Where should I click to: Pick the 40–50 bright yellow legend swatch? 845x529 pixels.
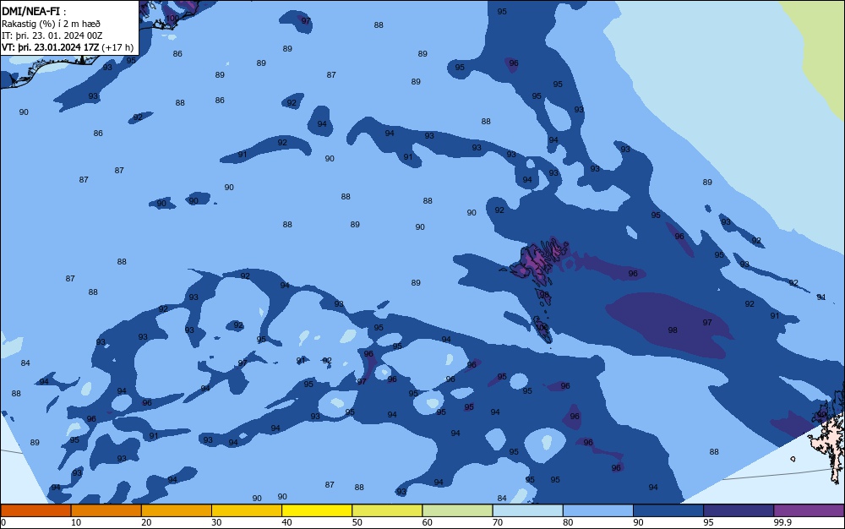(x=317, y=510)
